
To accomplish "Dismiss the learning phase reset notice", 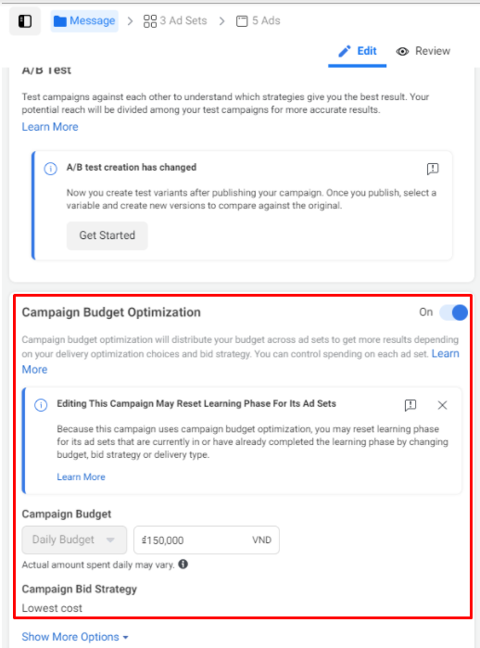I will [442, 405].
